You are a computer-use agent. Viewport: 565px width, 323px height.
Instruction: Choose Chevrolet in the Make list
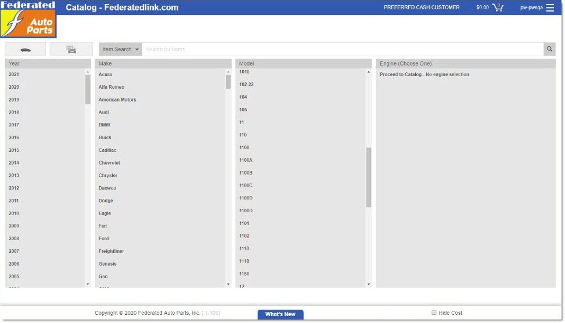point(109,163)
